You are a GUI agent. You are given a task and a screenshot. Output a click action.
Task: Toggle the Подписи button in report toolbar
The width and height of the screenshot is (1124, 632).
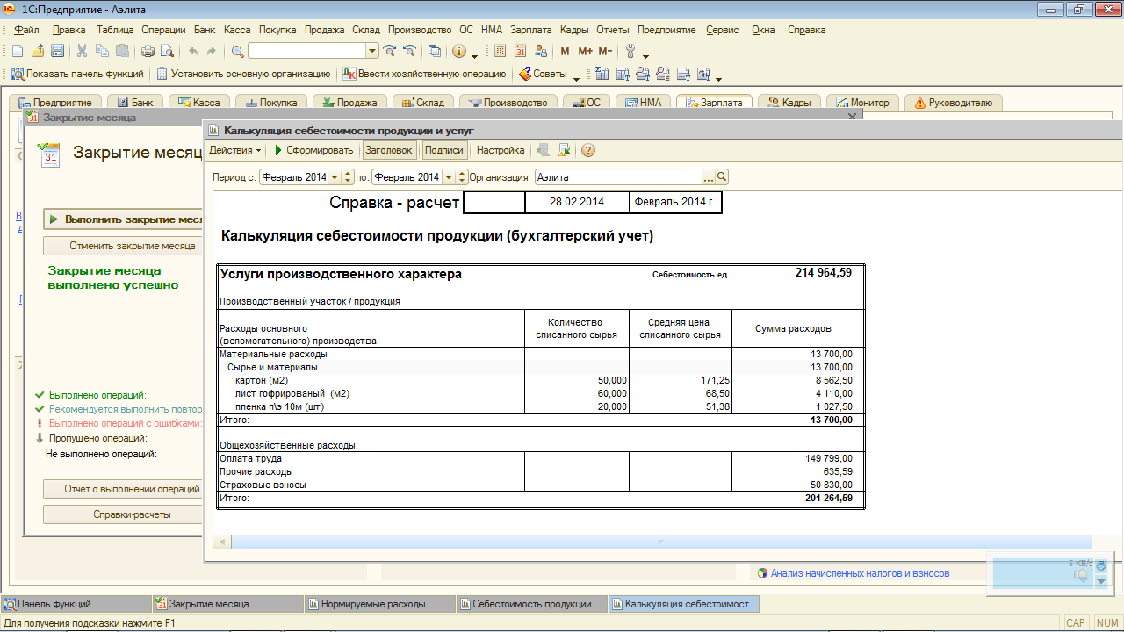click(x=443, y=150)
